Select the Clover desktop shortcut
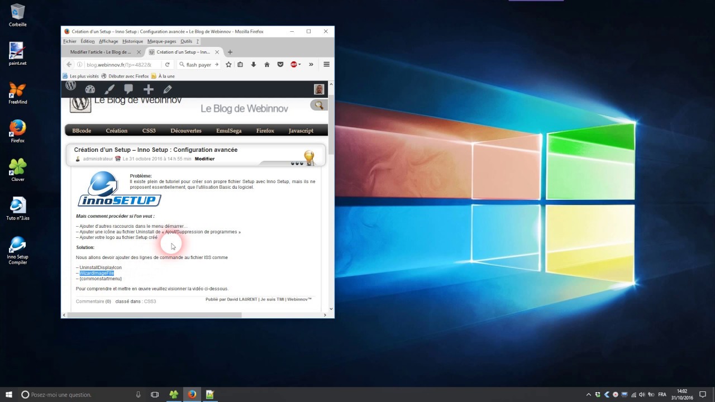715x402 pixels. [x=17, y=170]
